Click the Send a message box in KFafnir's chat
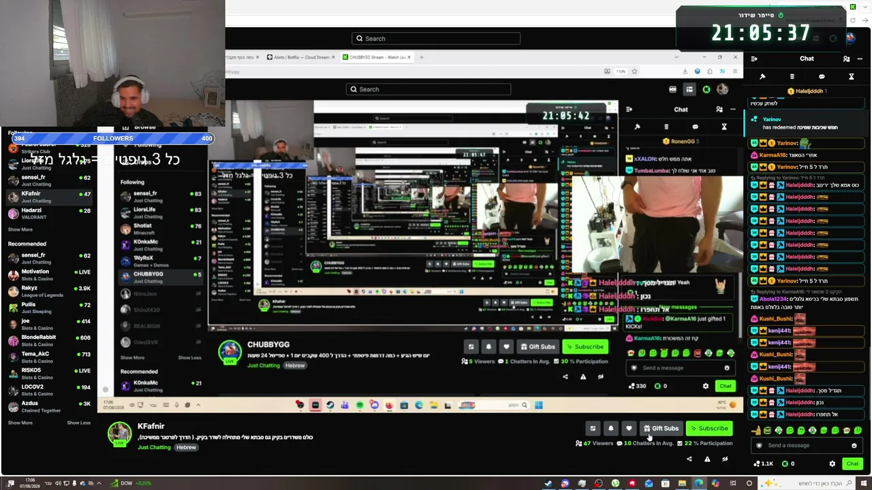Screen dimensions: 872x490 coord(807,446)
